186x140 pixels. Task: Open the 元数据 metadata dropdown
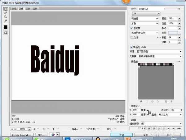(x=160, y=56)
